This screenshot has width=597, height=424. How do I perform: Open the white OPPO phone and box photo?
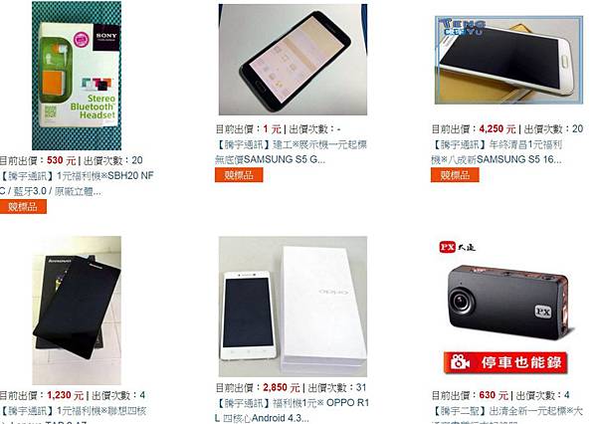293,307
